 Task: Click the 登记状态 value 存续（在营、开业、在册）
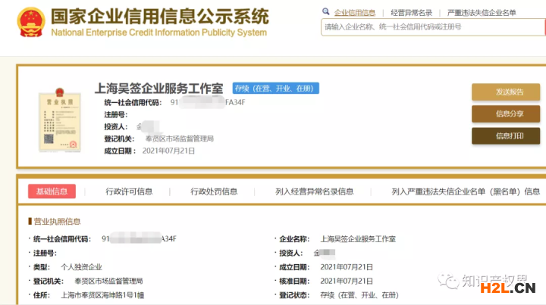pos(359,295)
